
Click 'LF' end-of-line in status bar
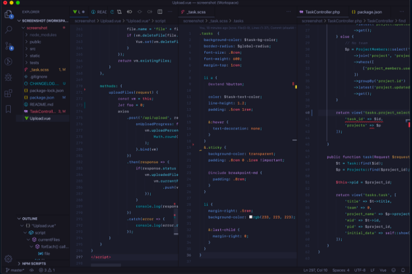[372, 270]
